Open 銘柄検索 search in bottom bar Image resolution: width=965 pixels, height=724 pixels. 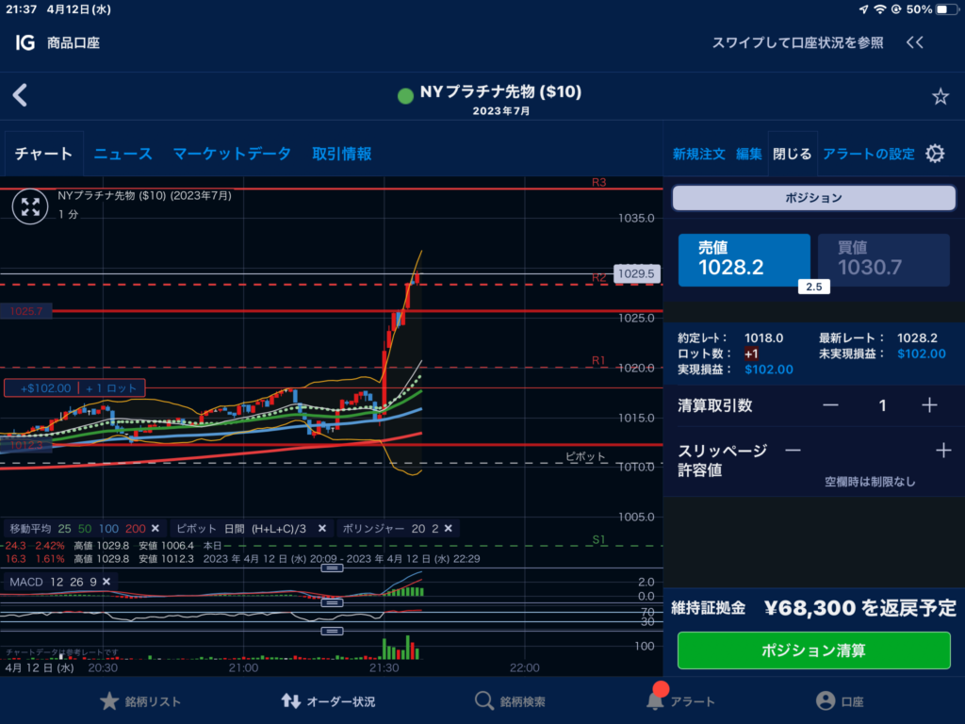click(x=510, y=701)
